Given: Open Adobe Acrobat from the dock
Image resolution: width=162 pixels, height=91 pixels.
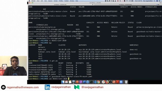Looking at the screenshot, I should tap(117, 82).
